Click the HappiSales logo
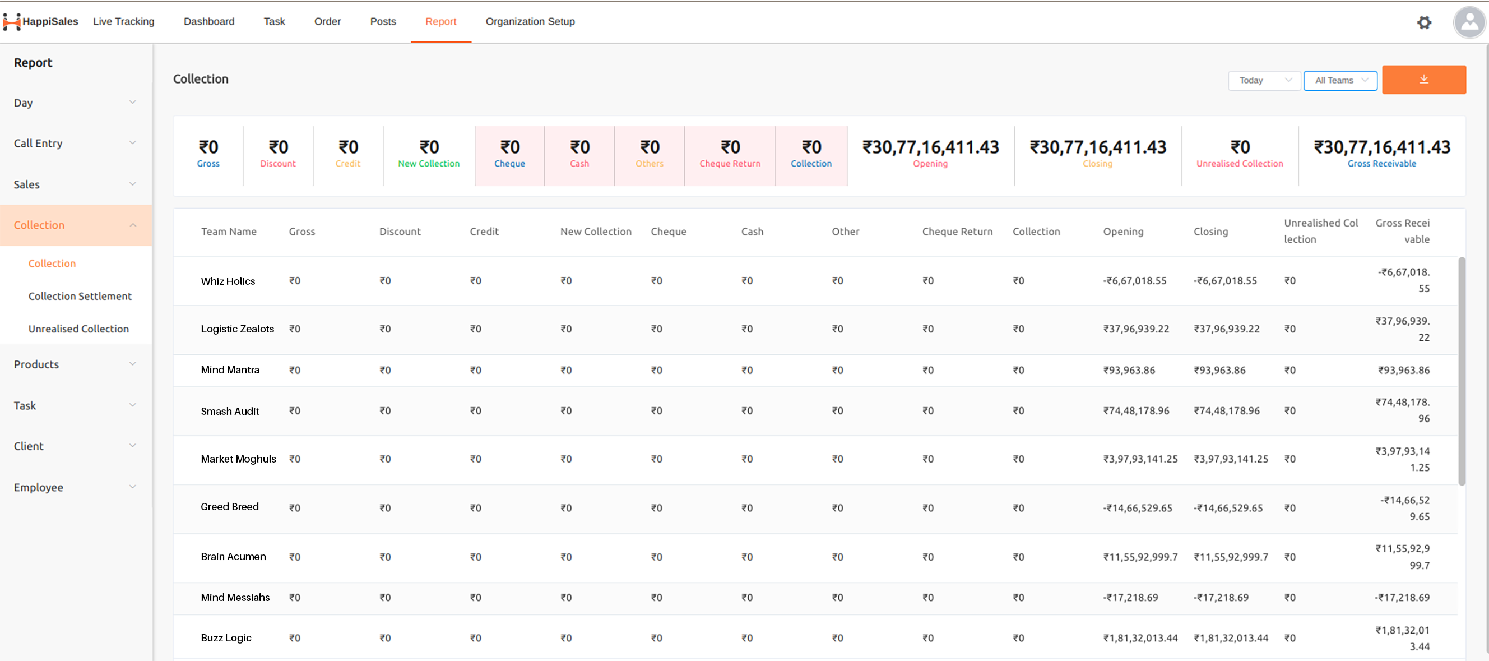Screen dimensions: 1489x661 click(40, 21)
